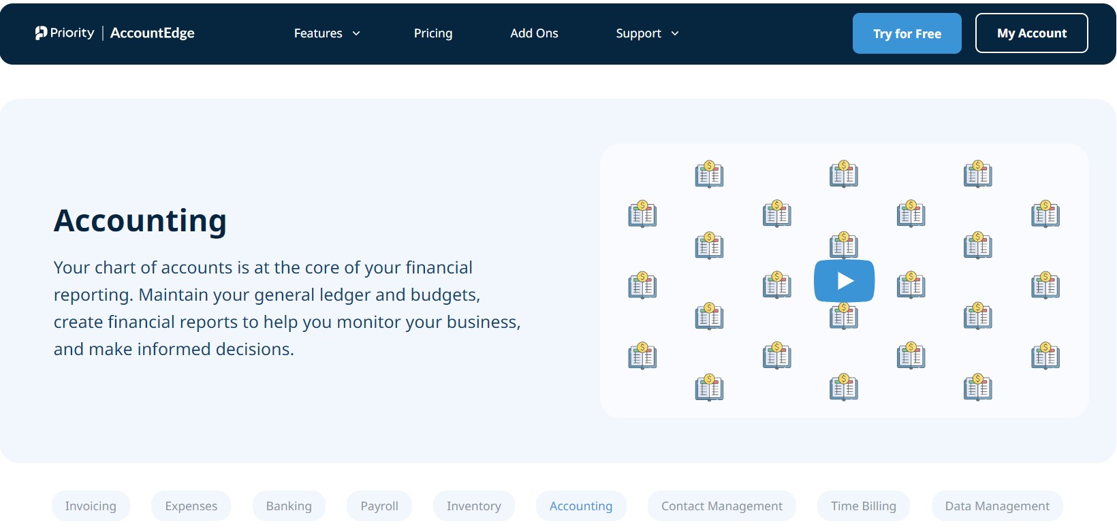The image size is (1117, 532).
Task: Open the Add Ons page
Action: coord(534,33)
